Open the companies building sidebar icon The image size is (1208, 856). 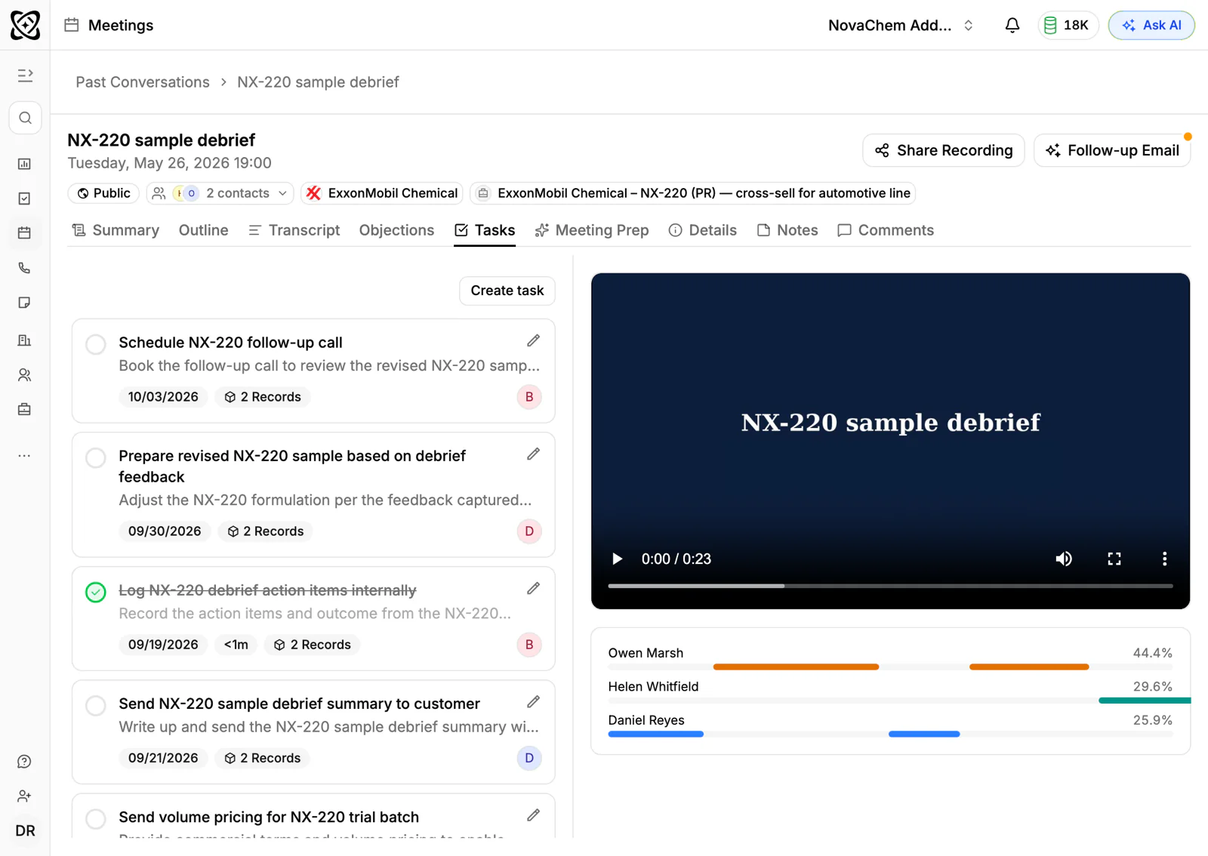pos(25,340)
